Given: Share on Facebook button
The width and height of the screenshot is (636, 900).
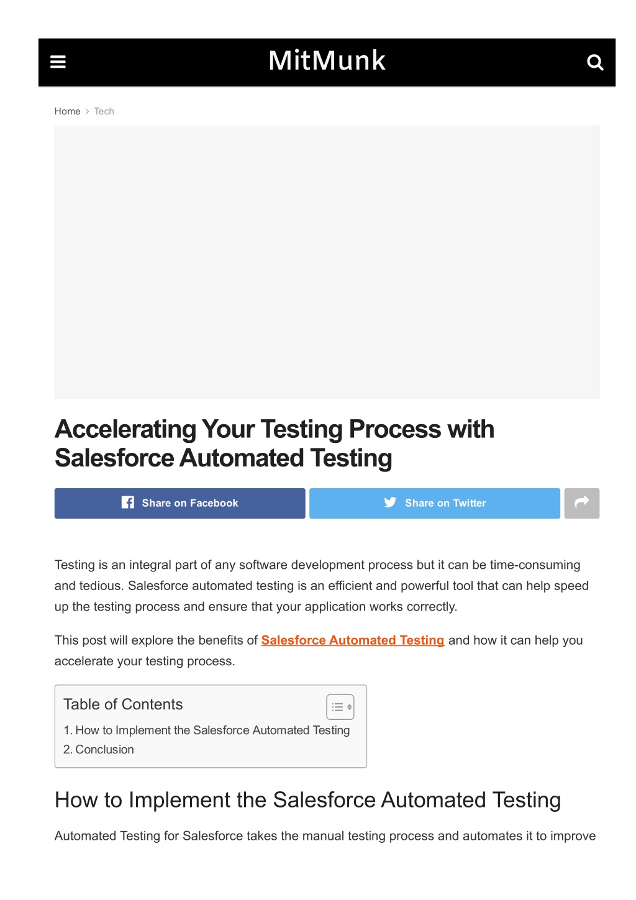Looking at the screenshot, I should tap(180, 503).
